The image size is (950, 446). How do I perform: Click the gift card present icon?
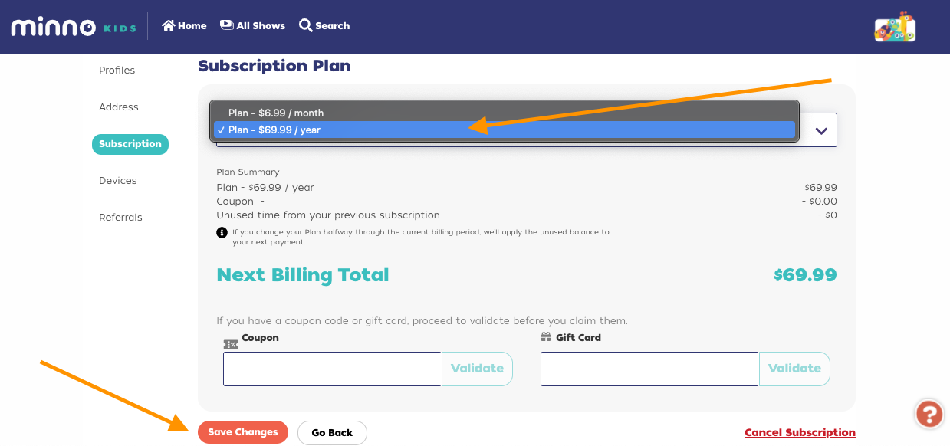546,337
